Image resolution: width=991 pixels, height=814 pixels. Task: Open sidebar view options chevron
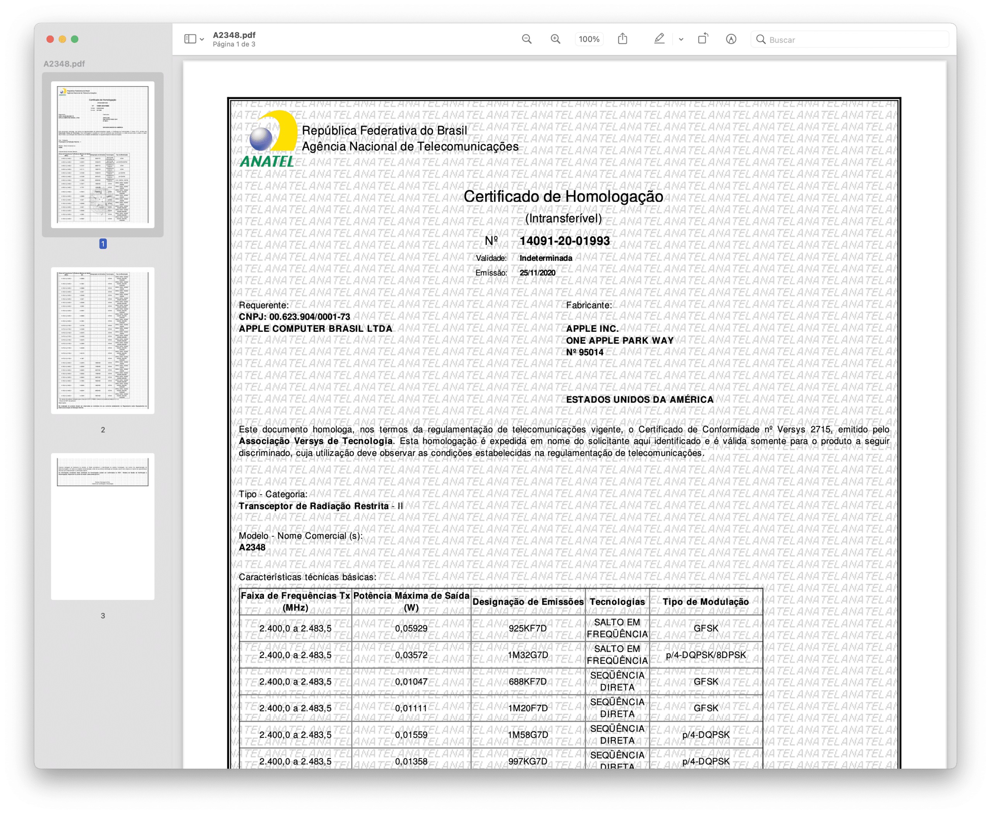click(x=202, y=39)
